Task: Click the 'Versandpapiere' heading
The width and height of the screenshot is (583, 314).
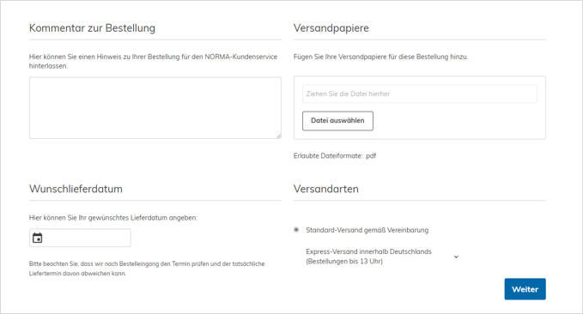Action: (x=331, y=27)
